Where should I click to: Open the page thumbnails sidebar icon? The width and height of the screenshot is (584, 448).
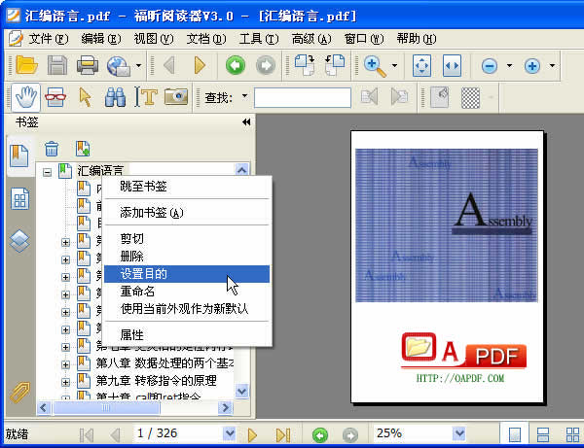19,199
